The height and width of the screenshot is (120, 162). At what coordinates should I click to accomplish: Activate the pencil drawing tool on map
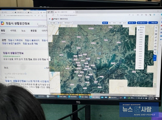156,37
